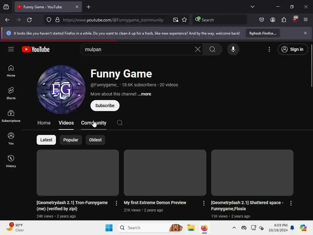Click the Firefox icon in the taskbar
This screenshot has width=313, height=235.
pos(204,228)
